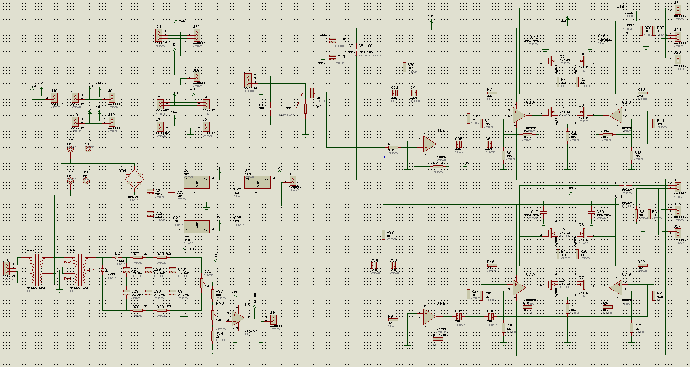Select the RV1 volume potentiometer
Viewport: 690px width, 367px height.
[x=305, y=108]
